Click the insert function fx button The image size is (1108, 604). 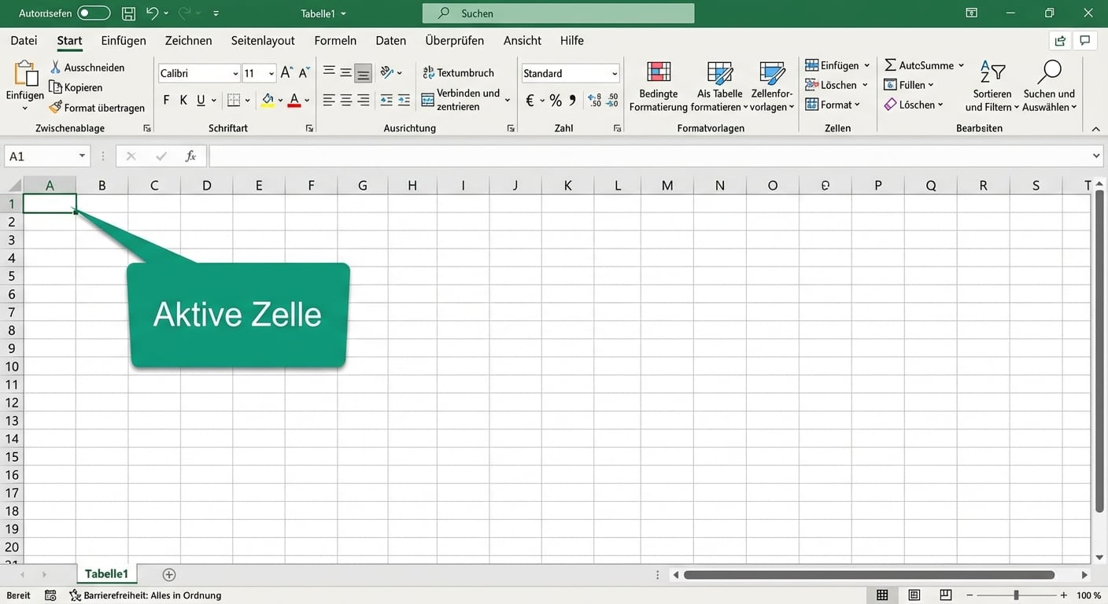(190, 157)
